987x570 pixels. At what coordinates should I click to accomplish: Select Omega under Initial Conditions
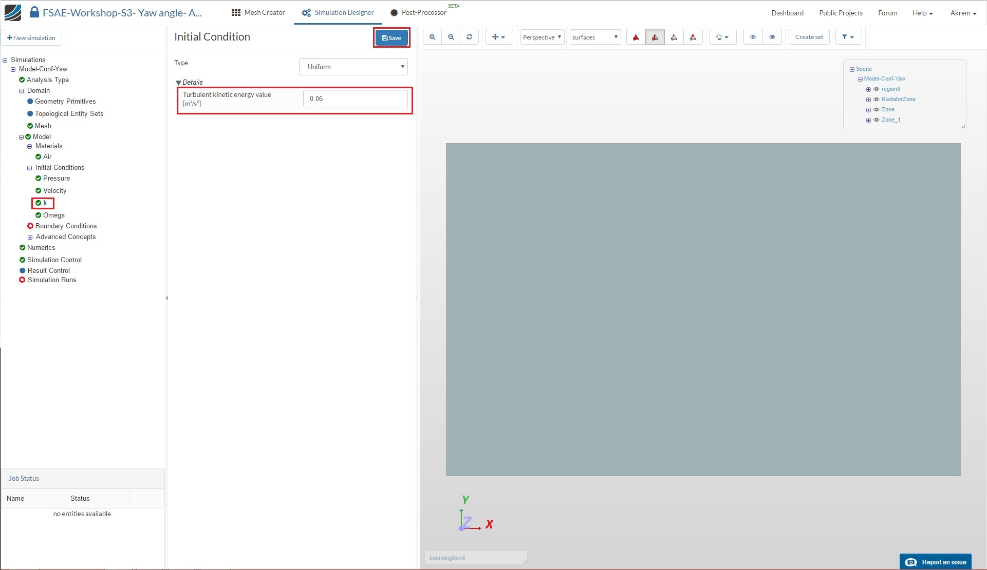[53, 215]
